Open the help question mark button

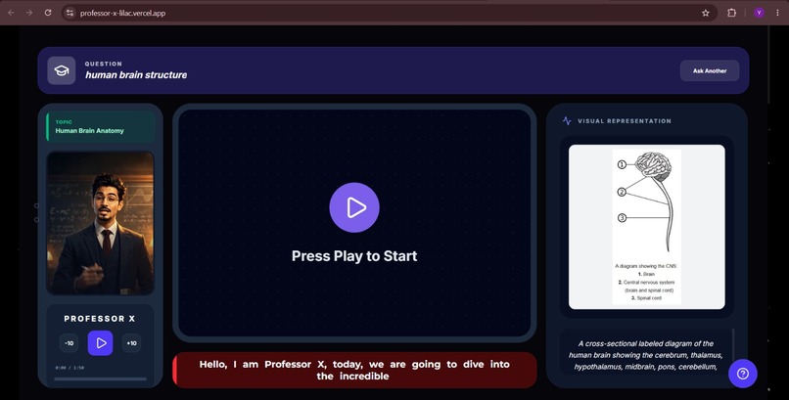[x=743, y=374]
